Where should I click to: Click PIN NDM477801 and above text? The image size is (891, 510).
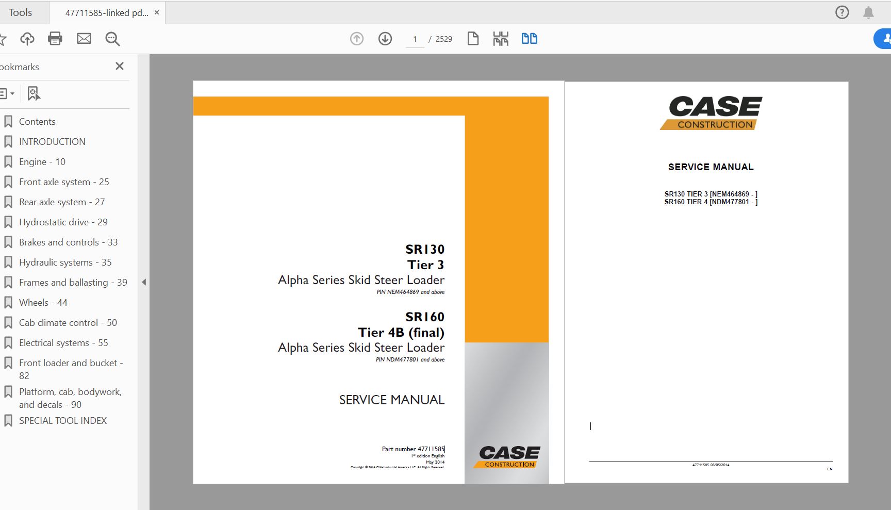(410, 360)
